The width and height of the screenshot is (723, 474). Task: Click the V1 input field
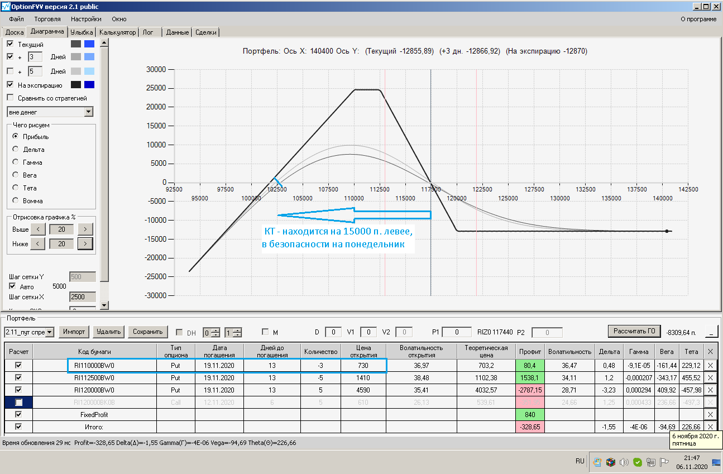coord(368,332)
